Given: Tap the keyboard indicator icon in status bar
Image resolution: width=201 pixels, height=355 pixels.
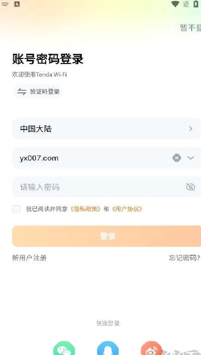Looking at the screenshot, I should click(5, 4).
